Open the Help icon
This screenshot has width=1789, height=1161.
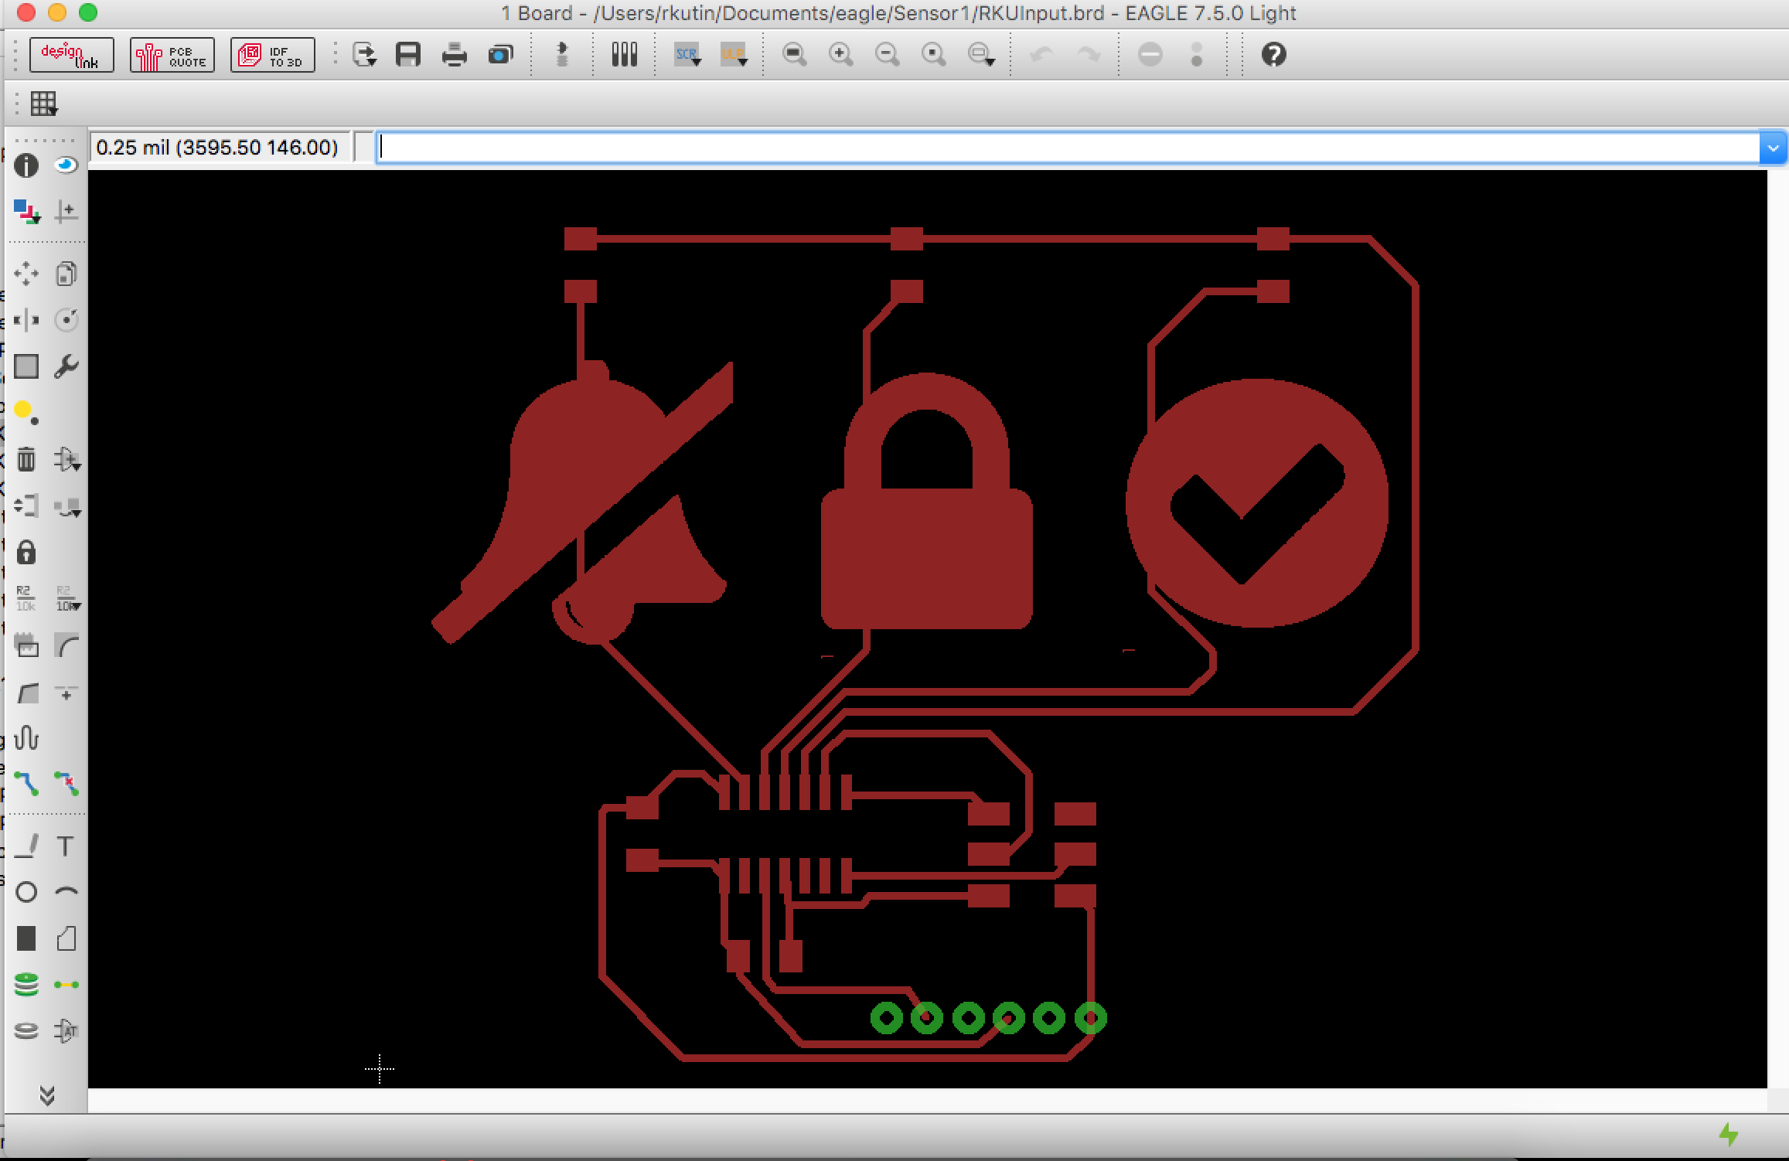[x=1273, y=55]
